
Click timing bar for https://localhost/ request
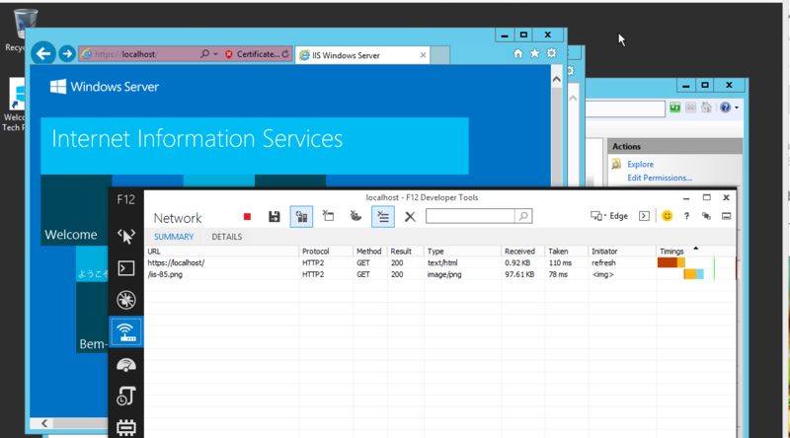click(671, 262)
